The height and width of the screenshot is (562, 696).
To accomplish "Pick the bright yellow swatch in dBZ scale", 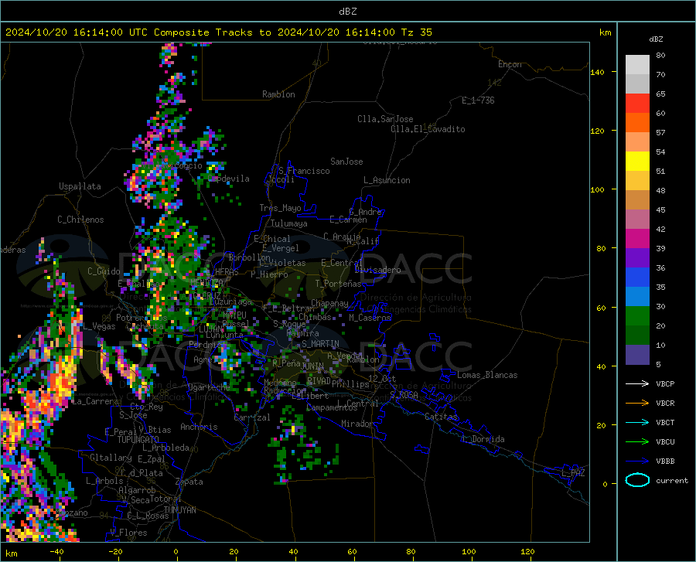I will pos(637,162).
